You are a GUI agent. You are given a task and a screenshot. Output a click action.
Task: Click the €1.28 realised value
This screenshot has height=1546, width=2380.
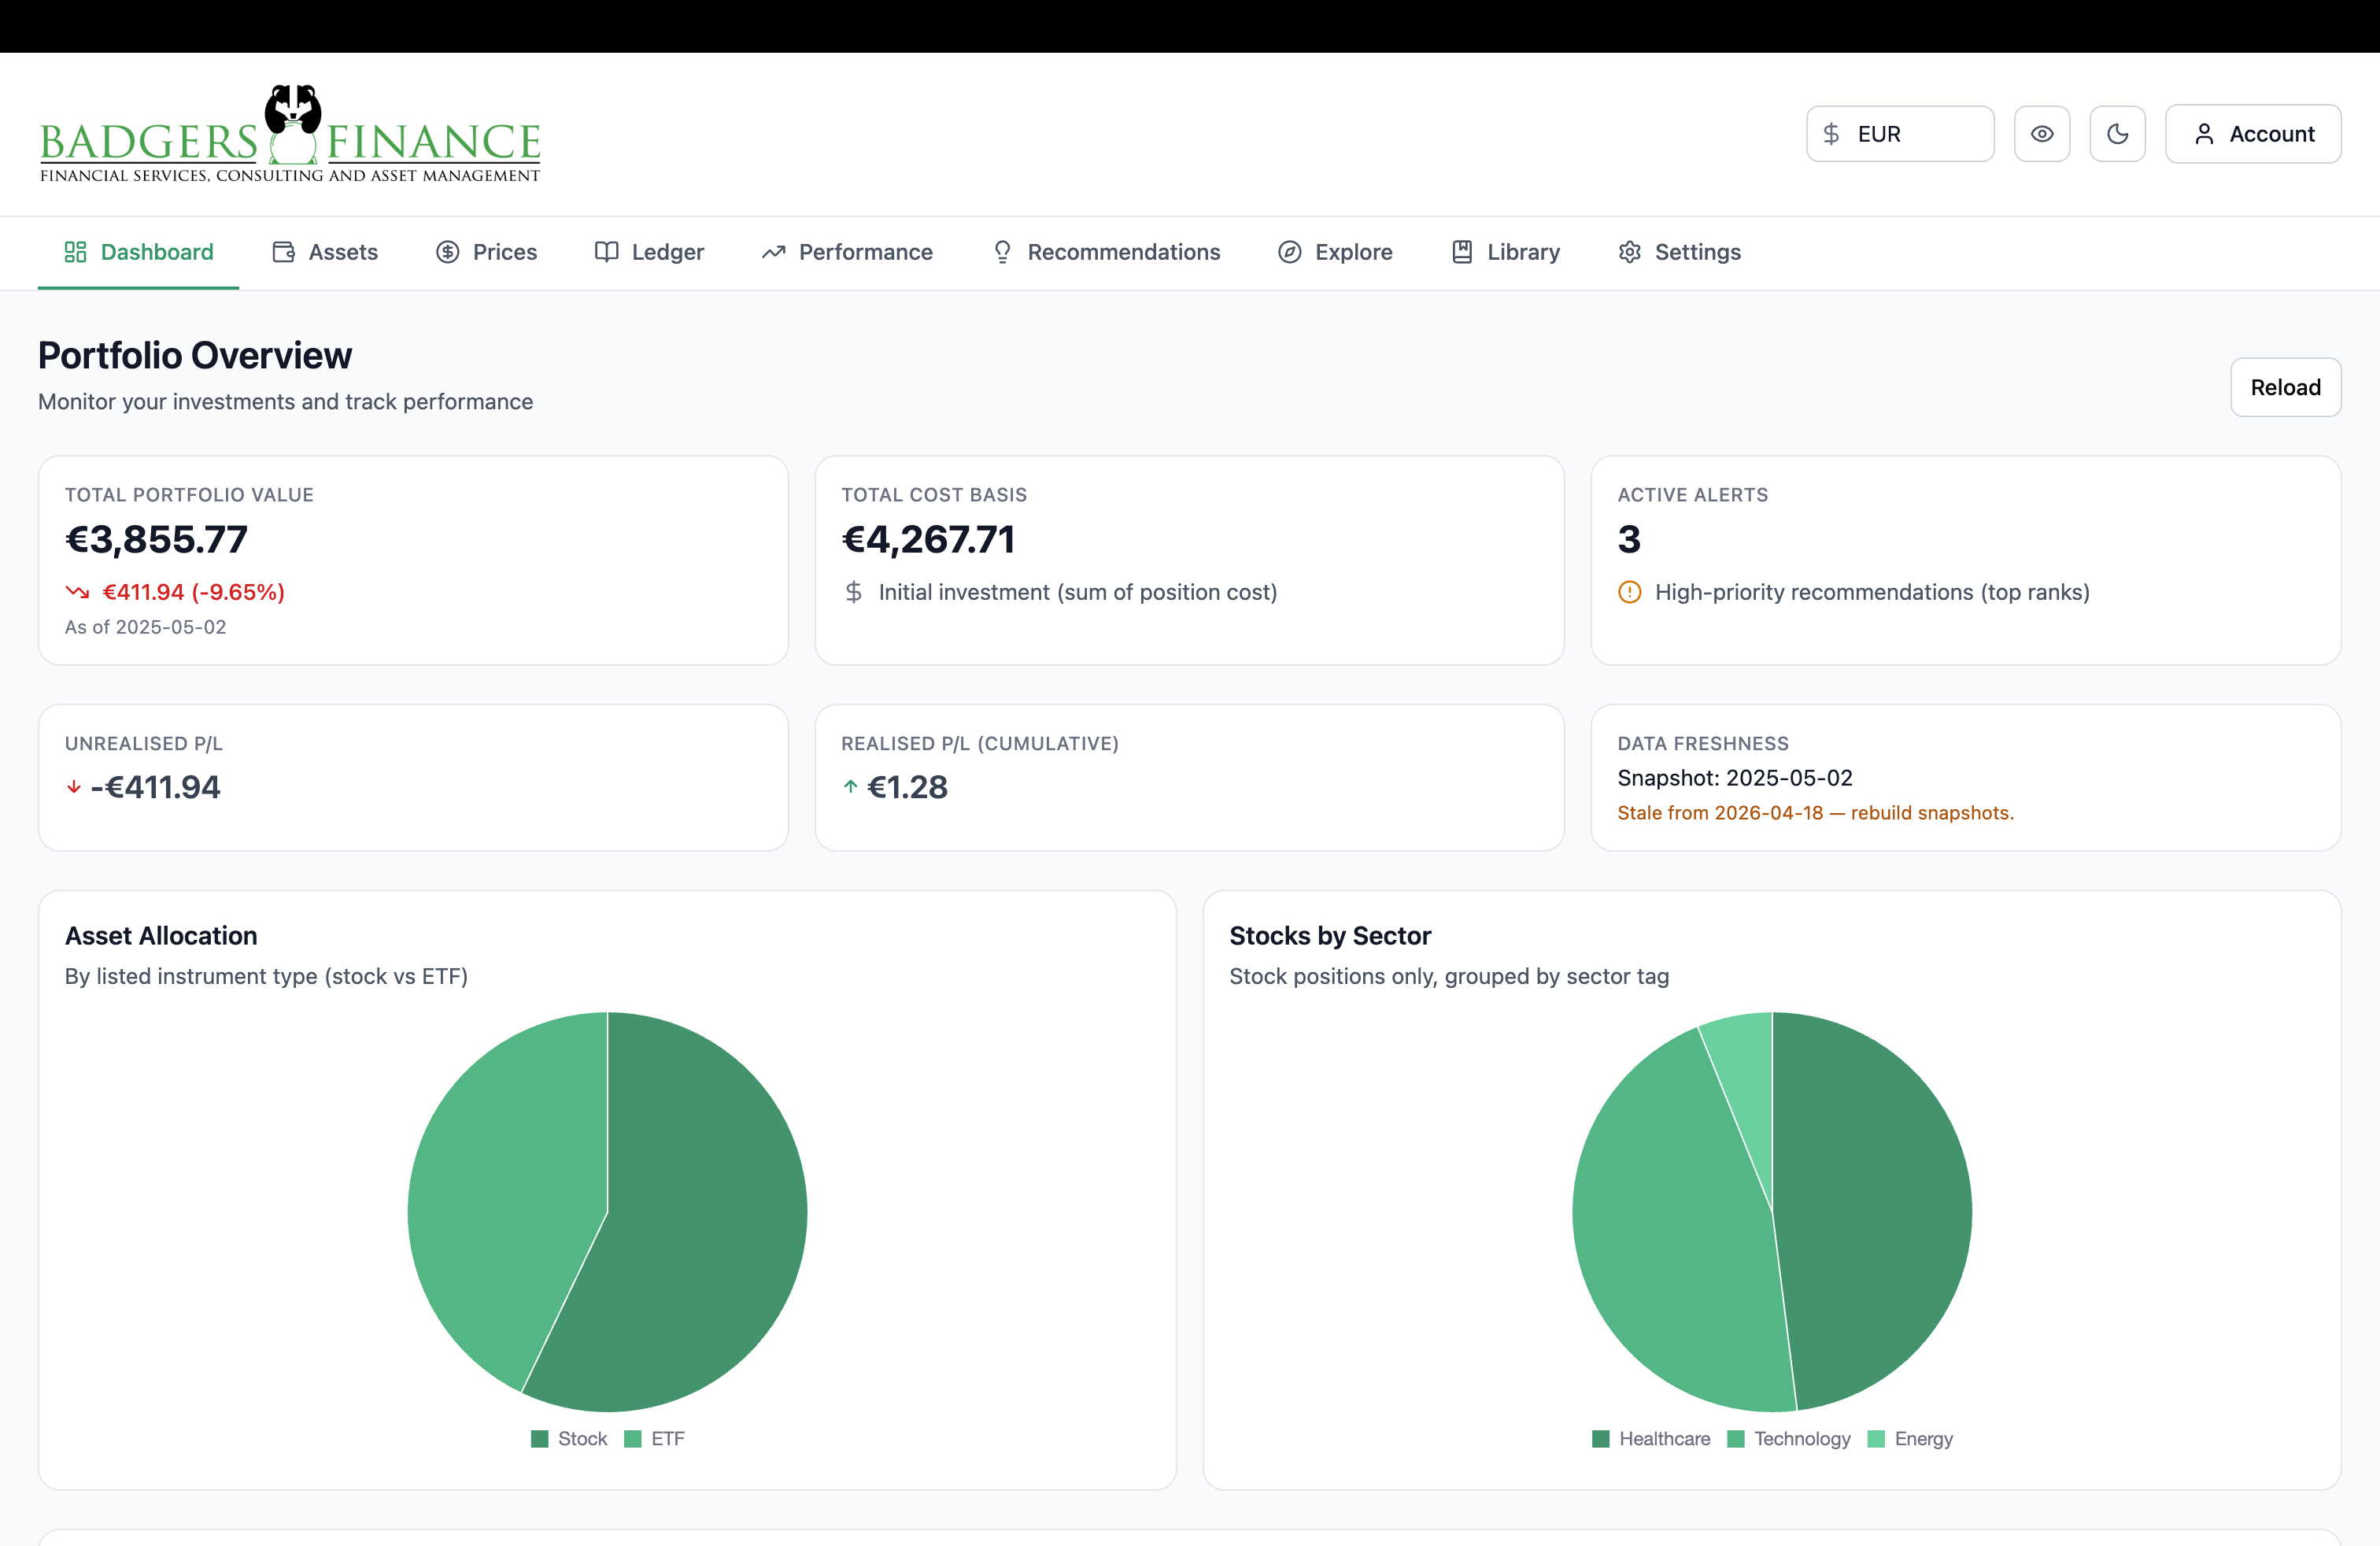907,788
